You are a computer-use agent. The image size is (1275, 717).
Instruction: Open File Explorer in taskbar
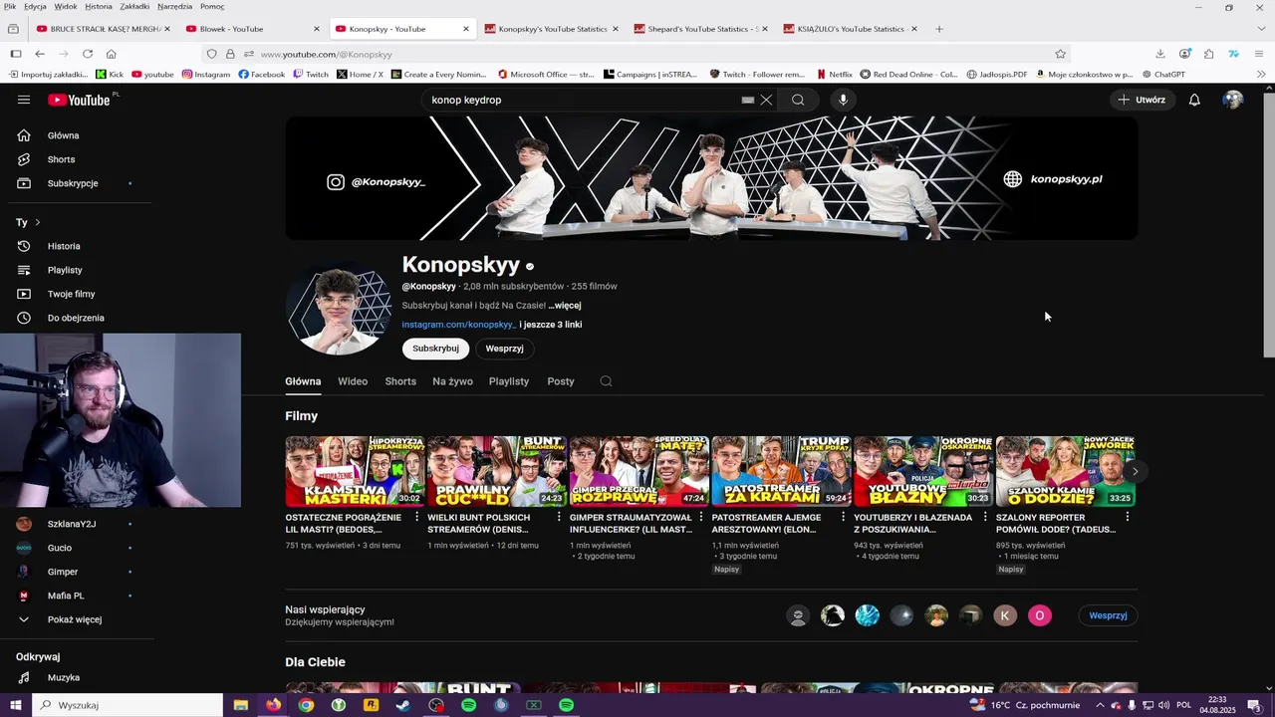tap(240, 705)
